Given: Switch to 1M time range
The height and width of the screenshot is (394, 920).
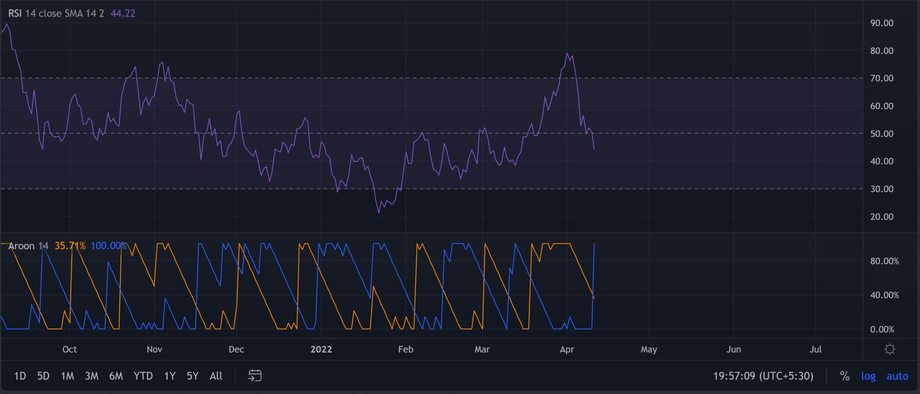Looking at the screenshot, I should [67, 376].
